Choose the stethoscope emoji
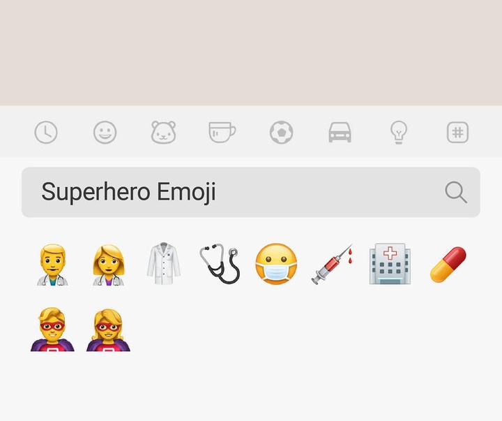 (220, 264)
